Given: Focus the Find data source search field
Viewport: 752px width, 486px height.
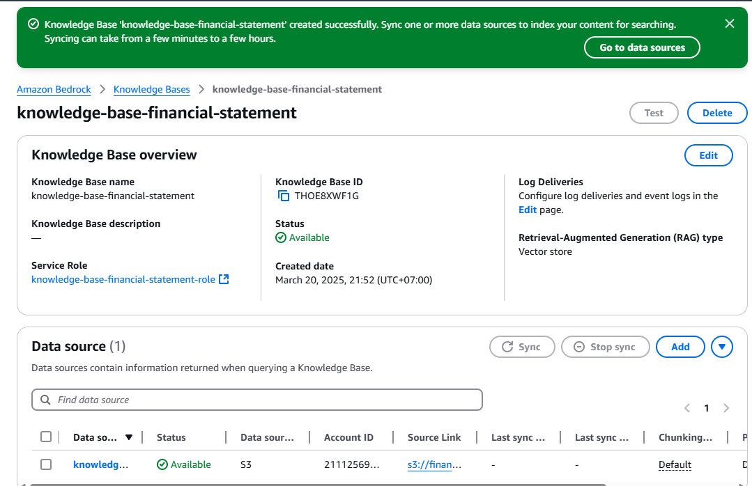Looking at the screenshot, I should pyautogui.click(x=257, y=400).
